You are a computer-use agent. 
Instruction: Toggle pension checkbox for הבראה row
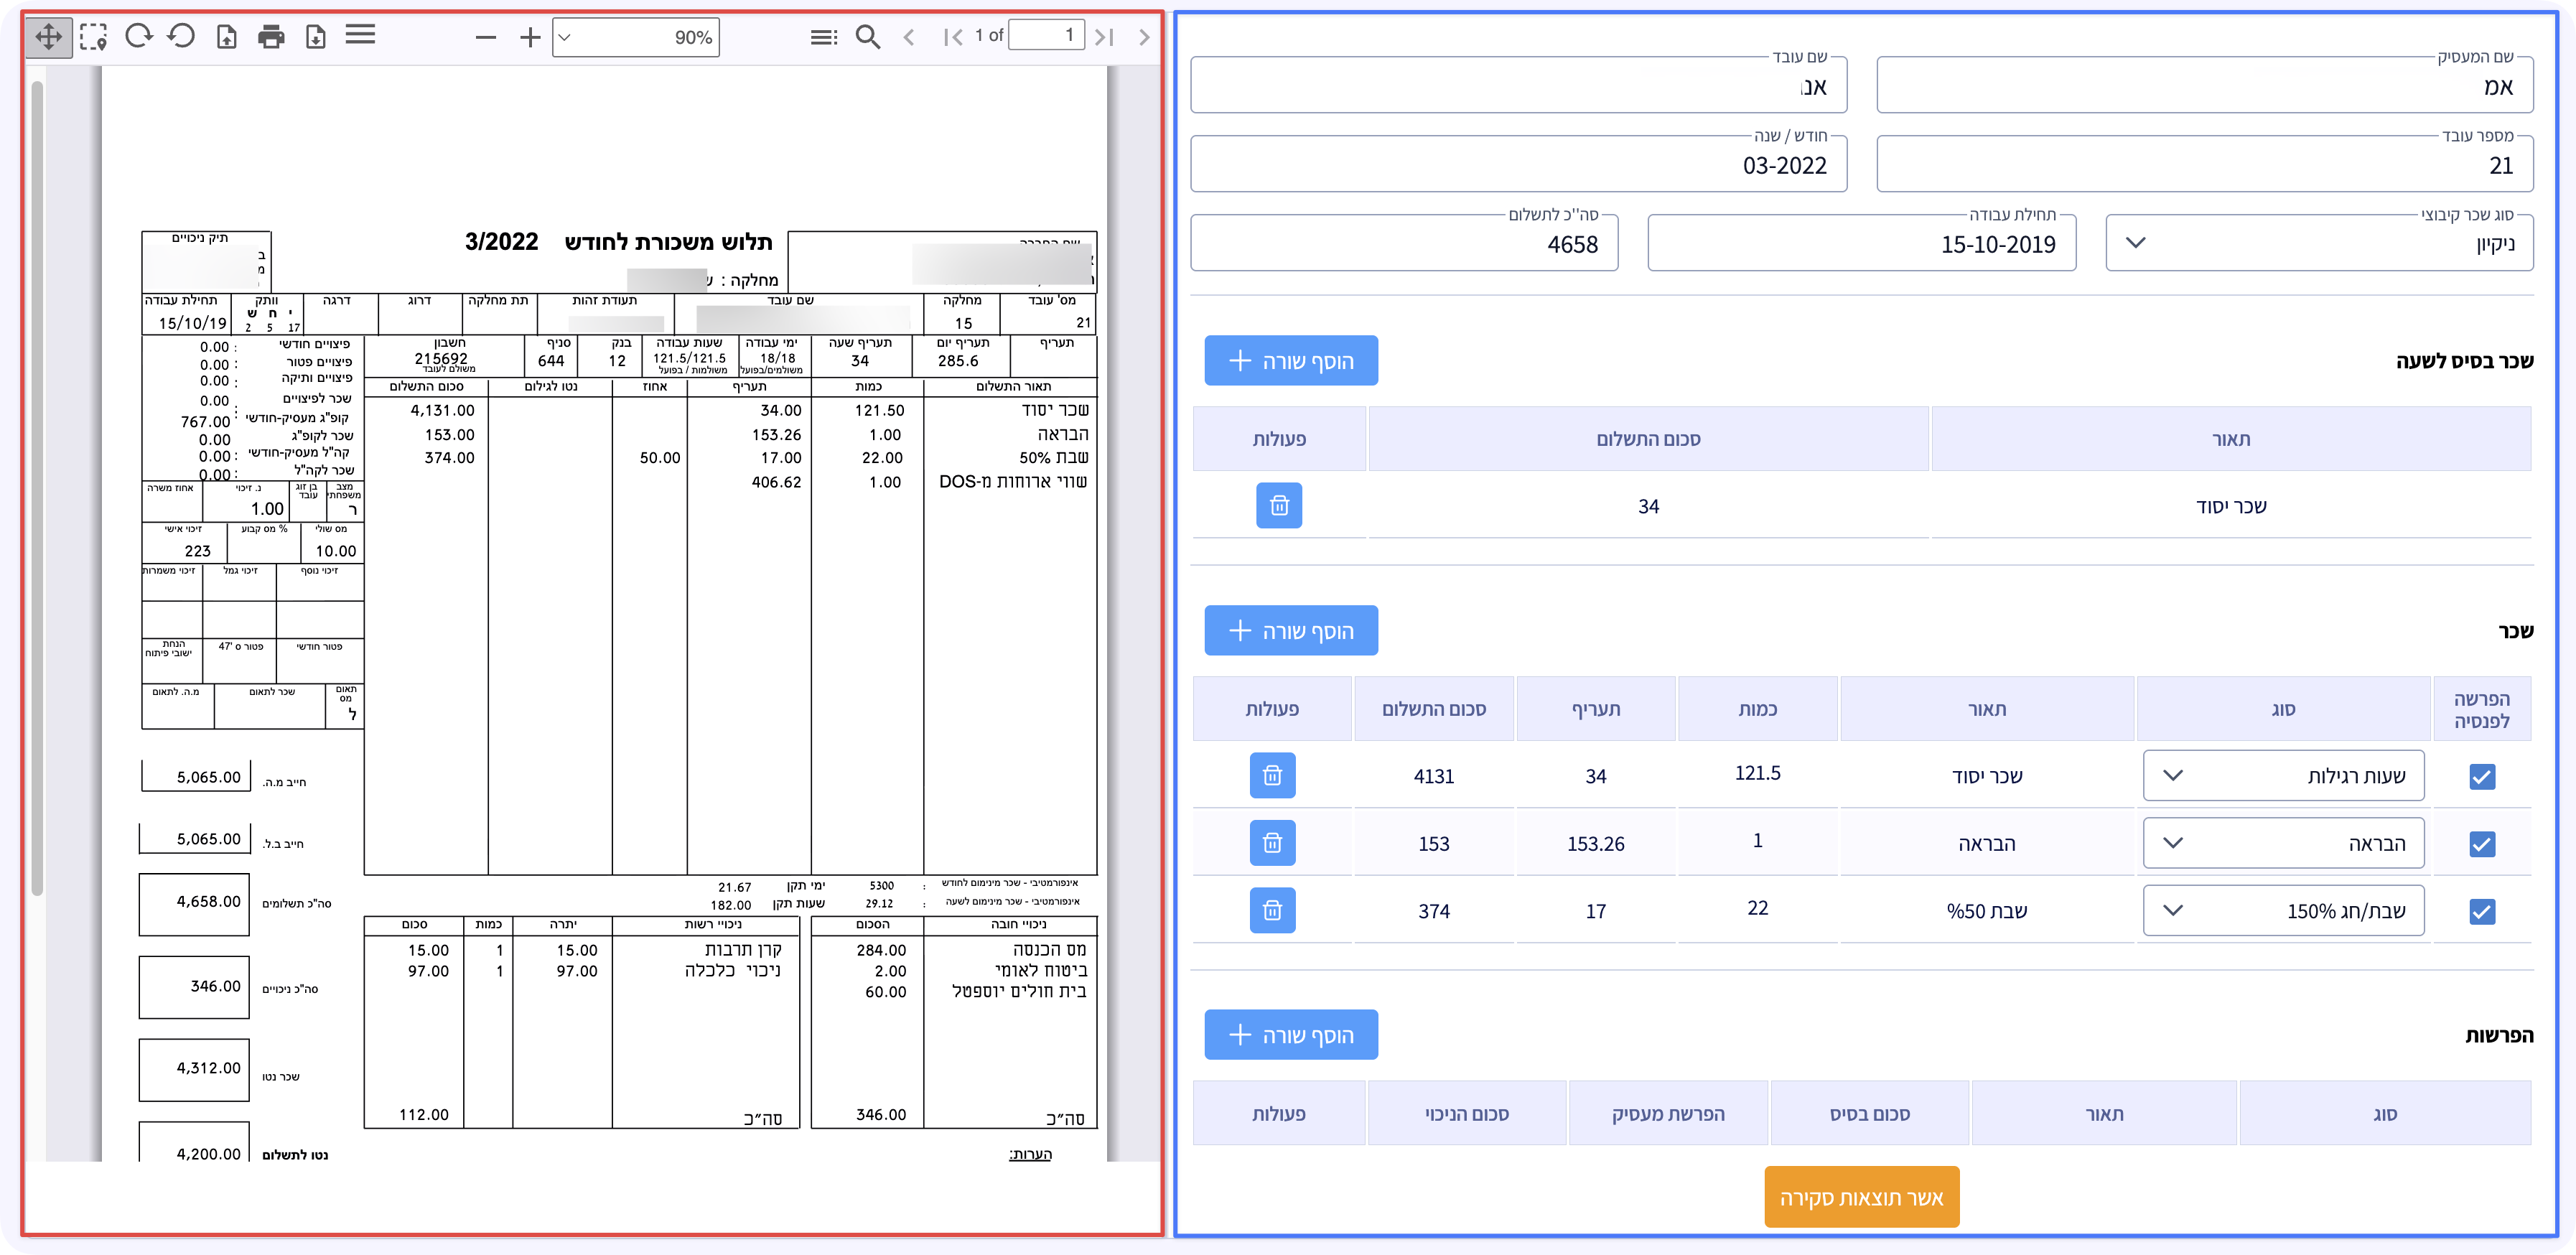tap(2481, 843)
